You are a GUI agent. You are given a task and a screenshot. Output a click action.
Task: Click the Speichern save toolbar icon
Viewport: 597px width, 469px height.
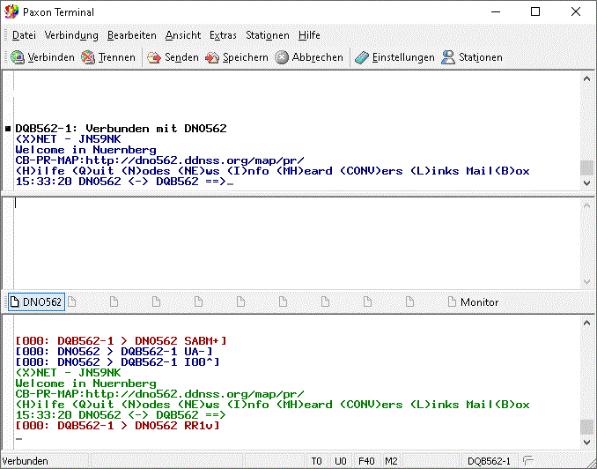click(x=212, y=57)
